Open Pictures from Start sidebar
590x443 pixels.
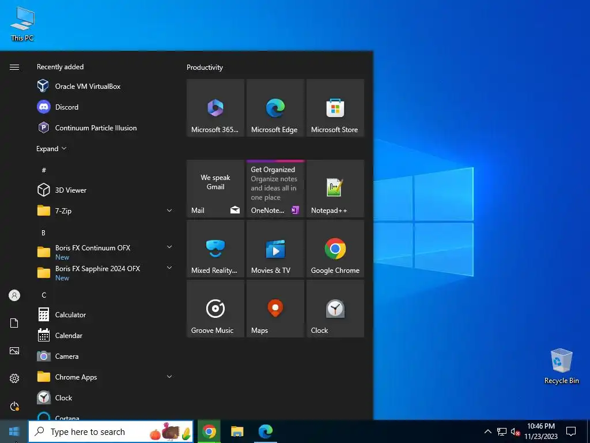point(14,351)
